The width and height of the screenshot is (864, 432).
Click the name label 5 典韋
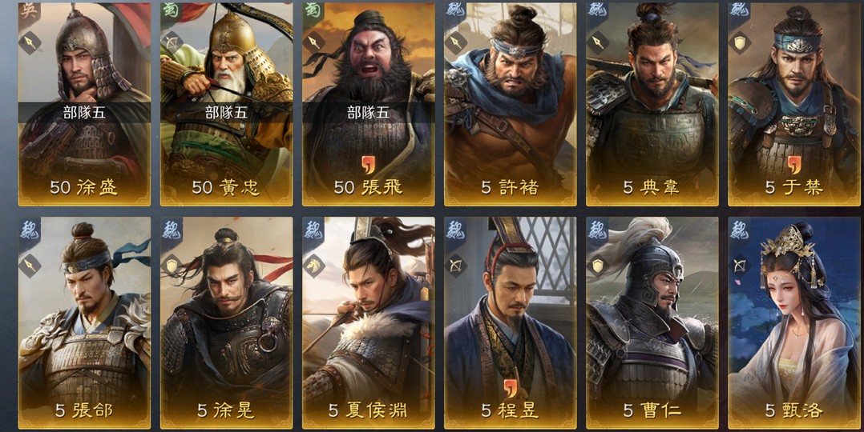pyautogui.click(x=652, y=187)
